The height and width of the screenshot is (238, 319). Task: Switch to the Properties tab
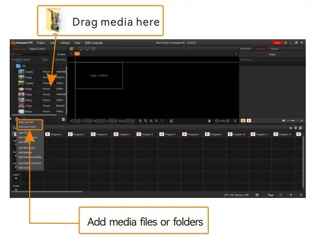(246, 49)
